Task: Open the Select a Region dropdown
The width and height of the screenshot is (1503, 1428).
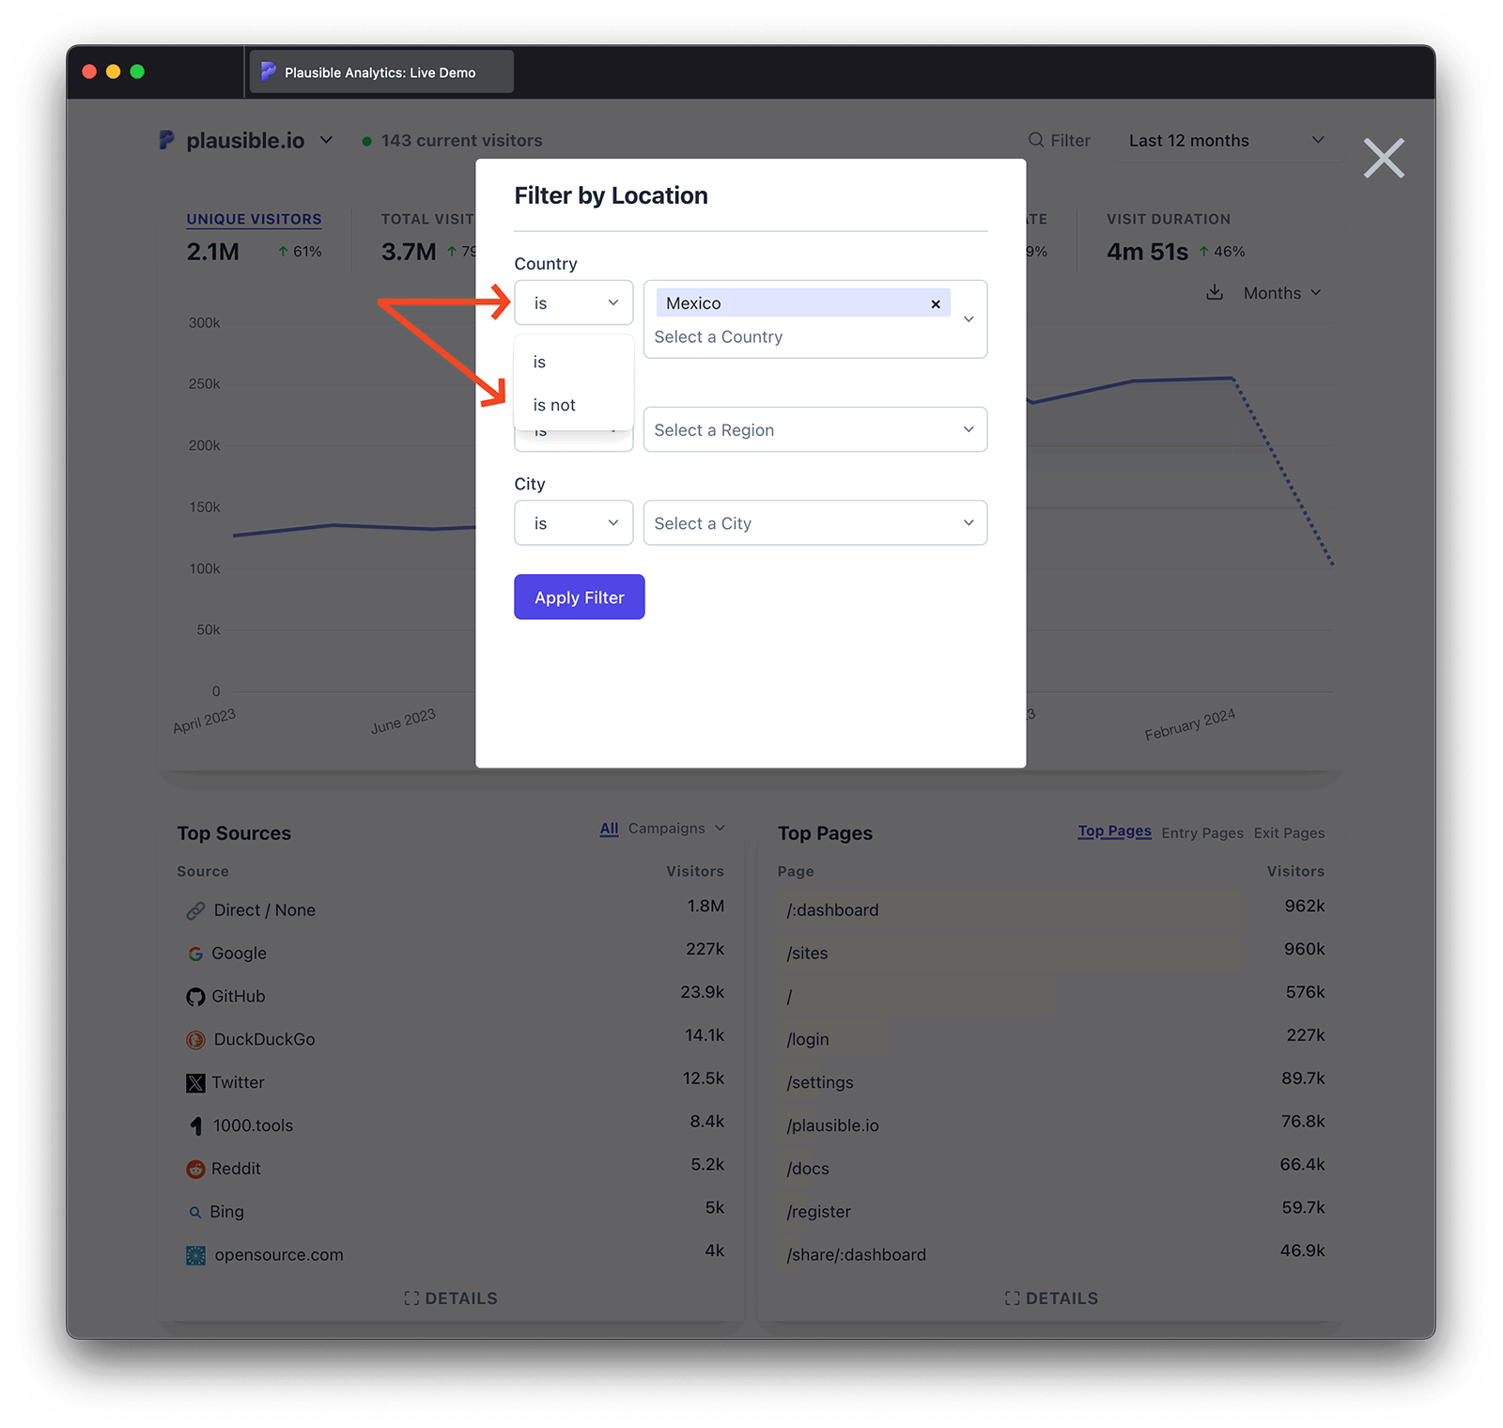Action: point(814,429)
